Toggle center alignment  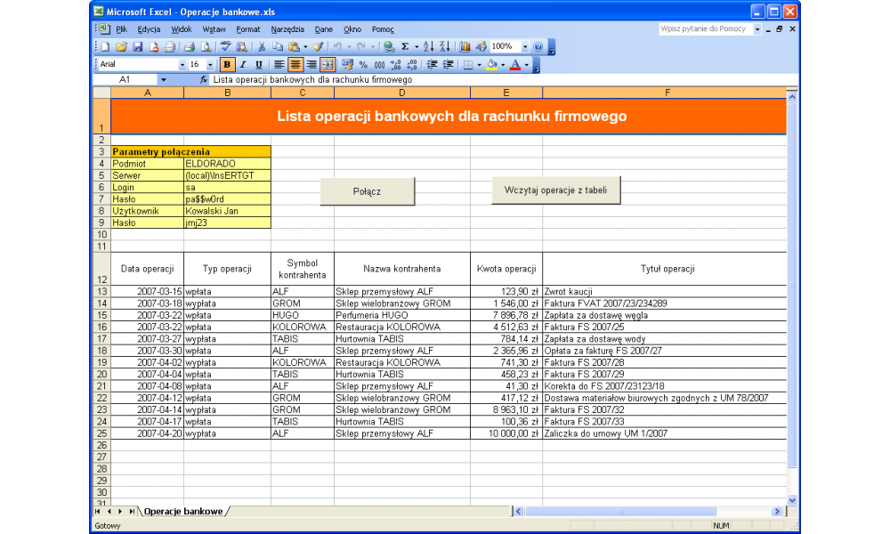[x=295, y=65]
